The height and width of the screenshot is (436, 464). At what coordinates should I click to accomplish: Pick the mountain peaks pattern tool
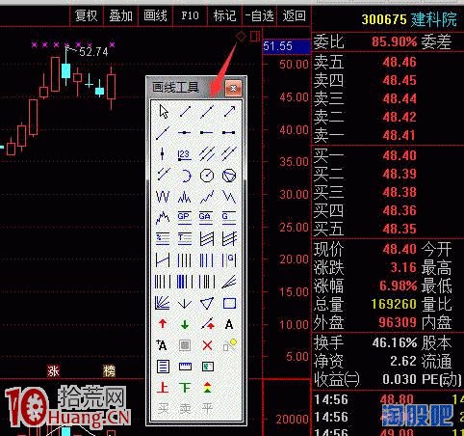pos(163,218)
